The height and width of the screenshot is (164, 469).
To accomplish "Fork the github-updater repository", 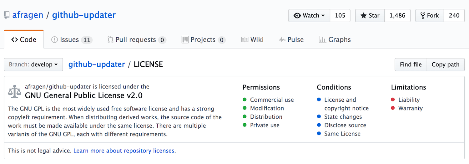I will click(x=430, y=16).
